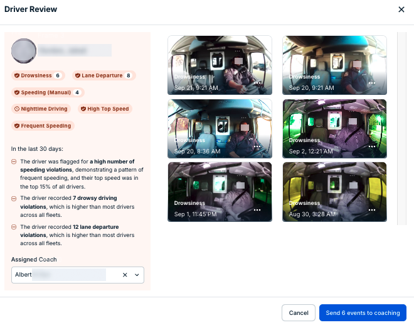The image size is (414, 325).
Task: Click Send 6 events to coaching
Action: [363, 313]
